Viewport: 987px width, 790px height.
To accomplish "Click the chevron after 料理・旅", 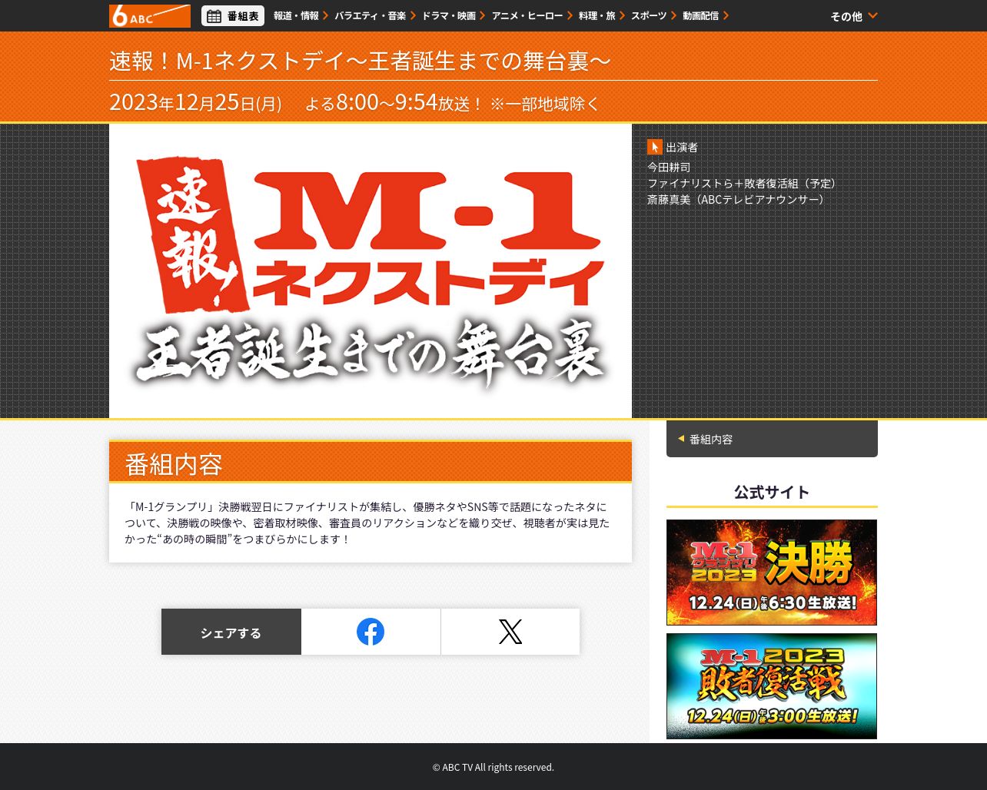I will [x=623, y=15].
